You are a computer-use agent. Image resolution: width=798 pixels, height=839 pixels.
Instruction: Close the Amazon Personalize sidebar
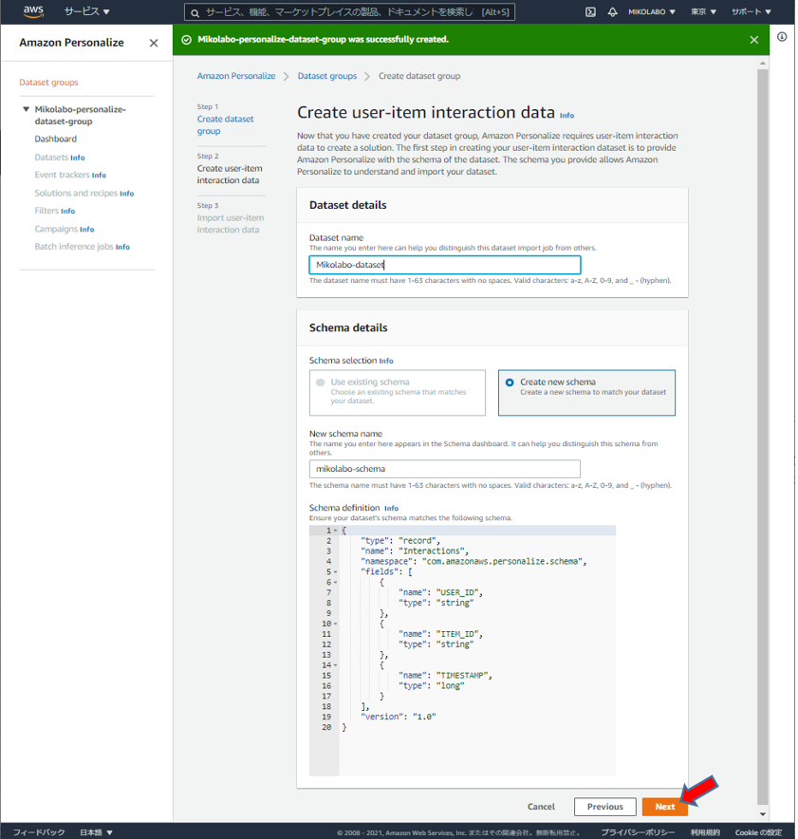pyautogui.click(x=154, y=43)
